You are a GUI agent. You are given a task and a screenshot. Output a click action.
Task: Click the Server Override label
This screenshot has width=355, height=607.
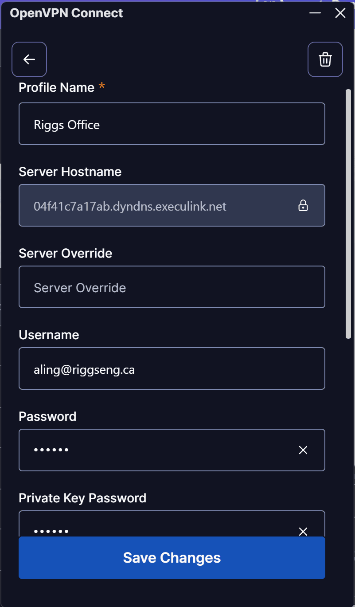click(x=66, y=253)
